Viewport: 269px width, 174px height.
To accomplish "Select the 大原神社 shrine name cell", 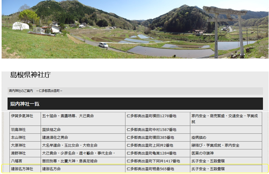I will pyautogui.click(x=25, y=146).
